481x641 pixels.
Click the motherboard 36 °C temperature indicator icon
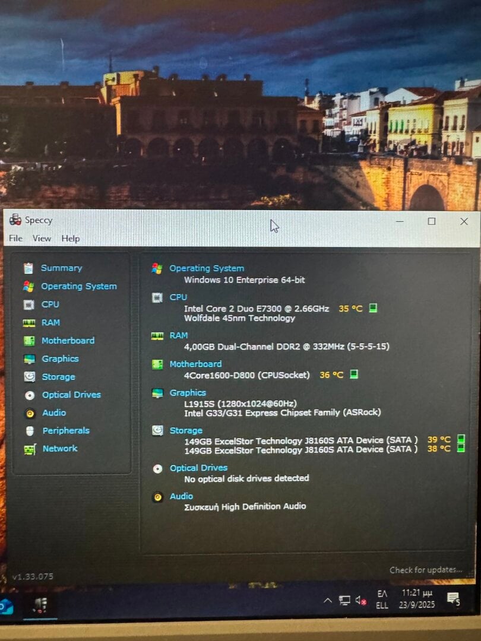(354, 374)
